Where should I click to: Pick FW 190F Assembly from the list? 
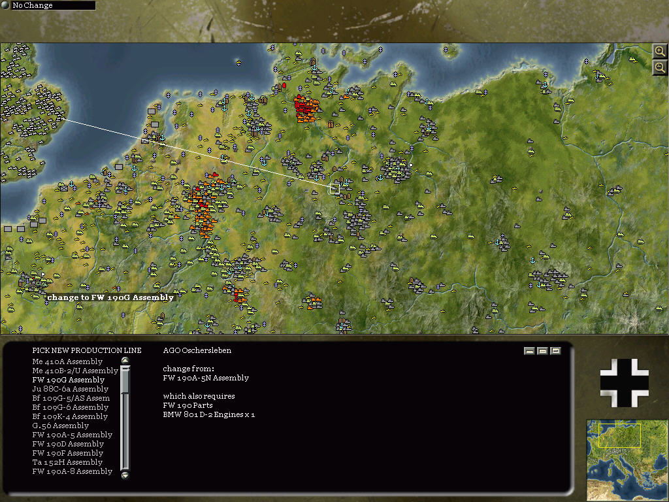click(68, 454)
